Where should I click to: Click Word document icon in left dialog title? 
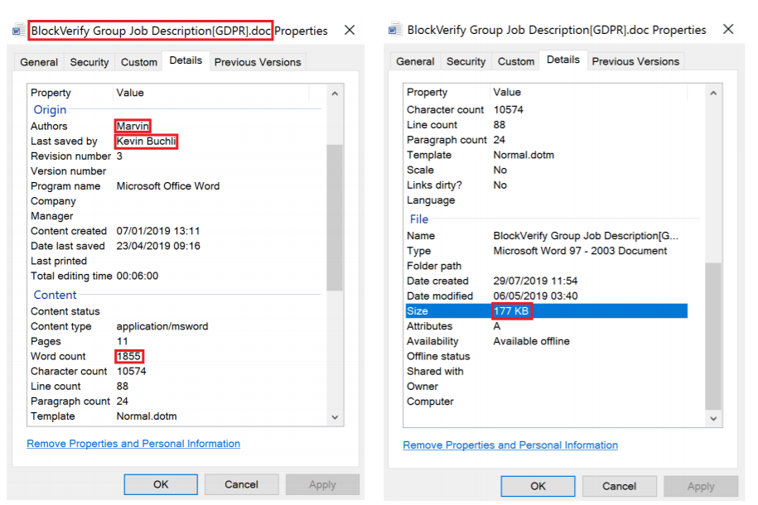tap(19, 31)
